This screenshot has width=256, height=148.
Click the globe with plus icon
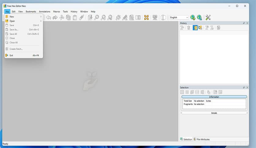click(193, 17)
